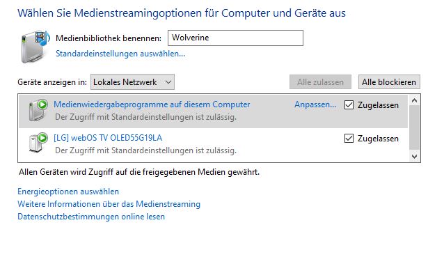Uncheck Zugelassen for Medienwiedergabeprogramme

click(349, 105)
